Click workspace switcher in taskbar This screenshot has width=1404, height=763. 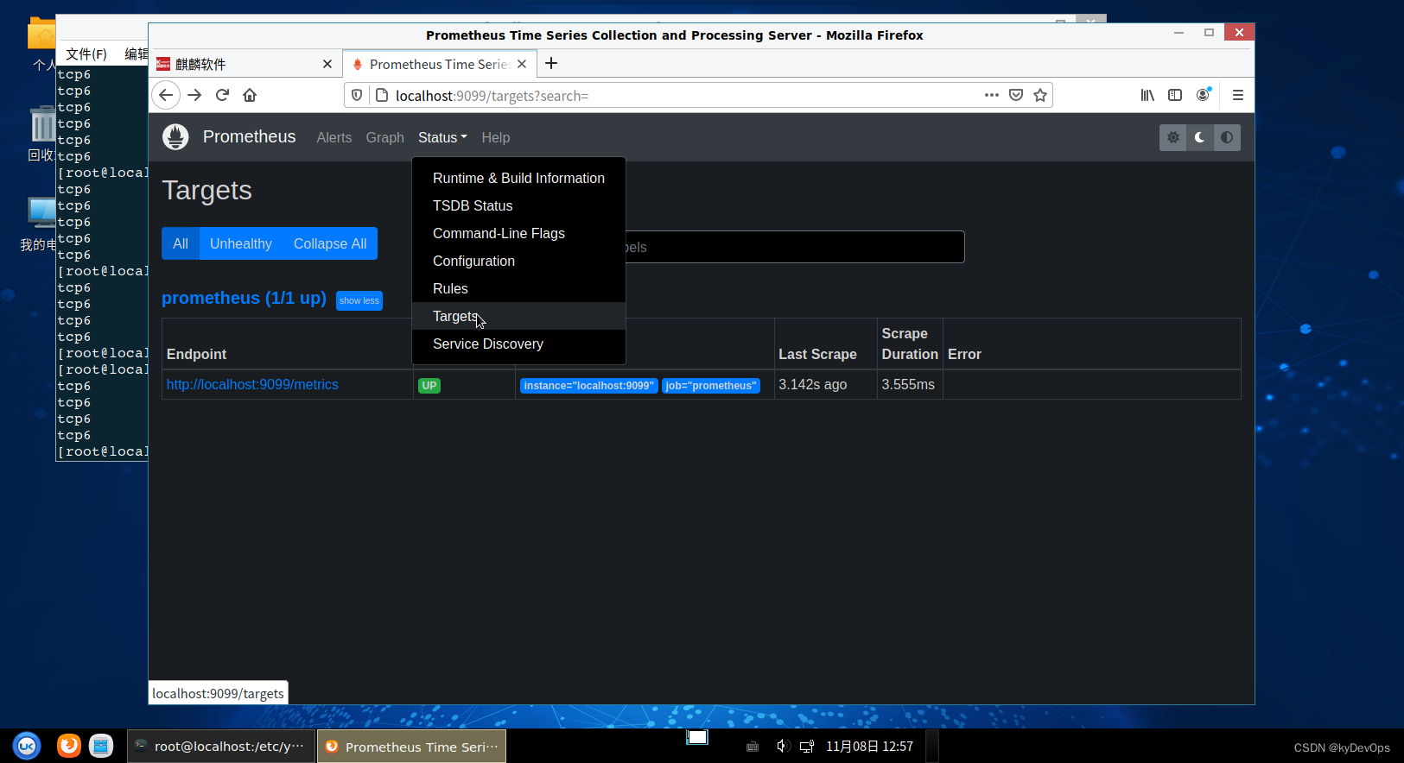pos(697,737)
